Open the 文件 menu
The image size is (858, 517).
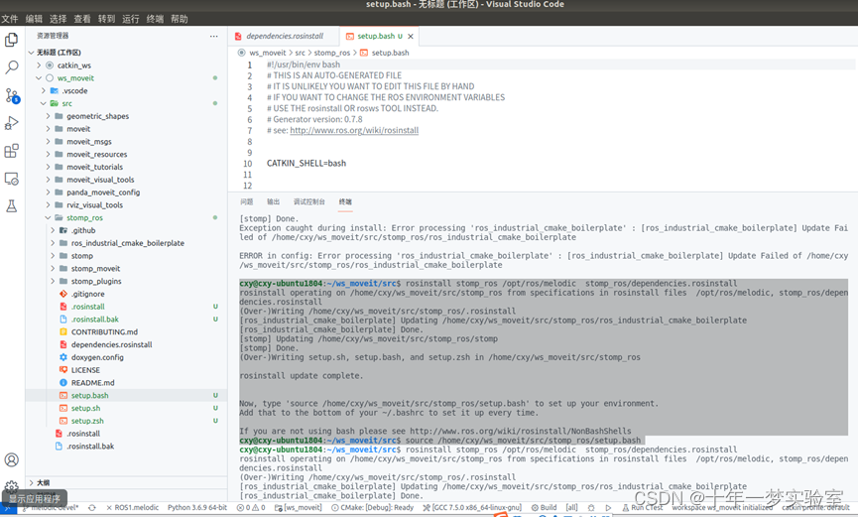(x=9, y=19)
